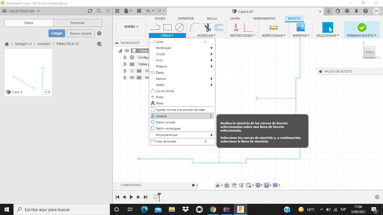Click the FRONTAL view cube face
Image resolution: width=383 pixels, height=215 pixels.
click(369, 52)
